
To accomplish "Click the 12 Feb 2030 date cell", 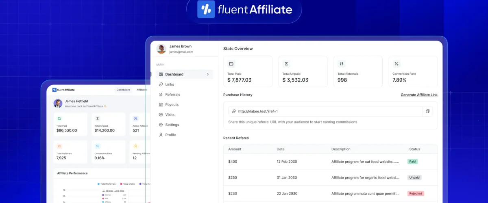I will (287, 162).
